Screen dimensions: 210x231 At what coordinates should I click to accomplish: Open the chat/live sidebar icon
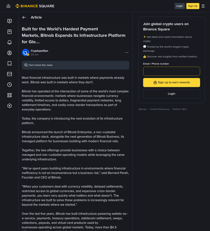[x=10, y=21]
